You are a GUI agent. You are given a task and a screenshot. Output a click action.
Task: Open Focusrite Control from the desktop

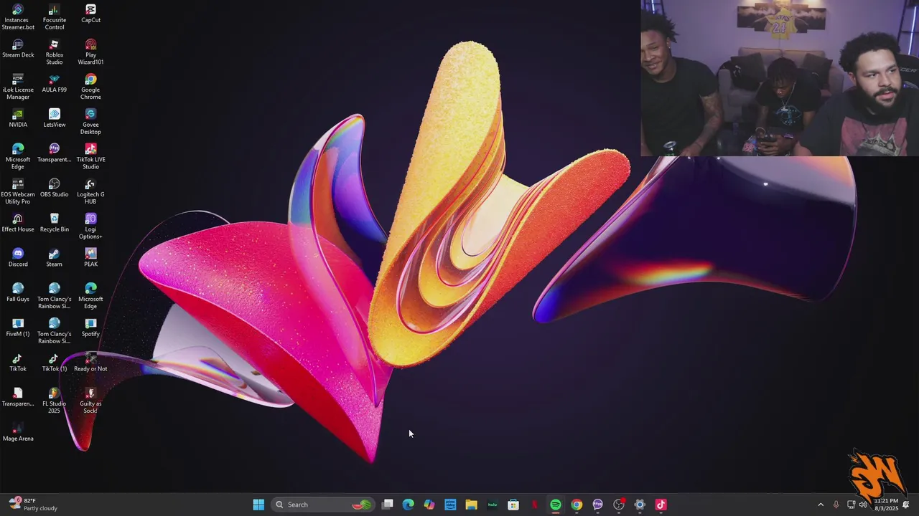click(55, 17)
